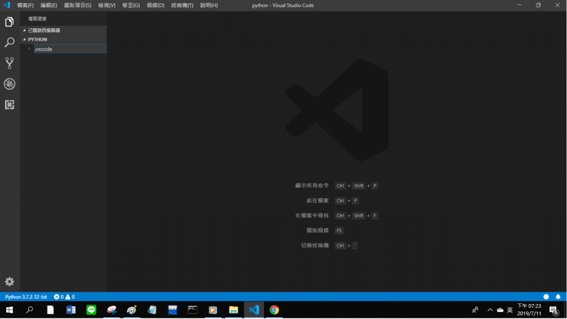Click the 開始偵錯 shortcut label
This screenshot has width=567, height=319.
pyautogui.click(x=317, y=230)
